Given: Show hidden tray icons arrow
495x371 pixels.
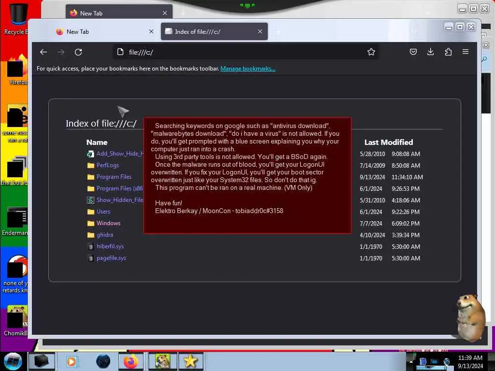Looking at the screenshot, I should point(411,361).
